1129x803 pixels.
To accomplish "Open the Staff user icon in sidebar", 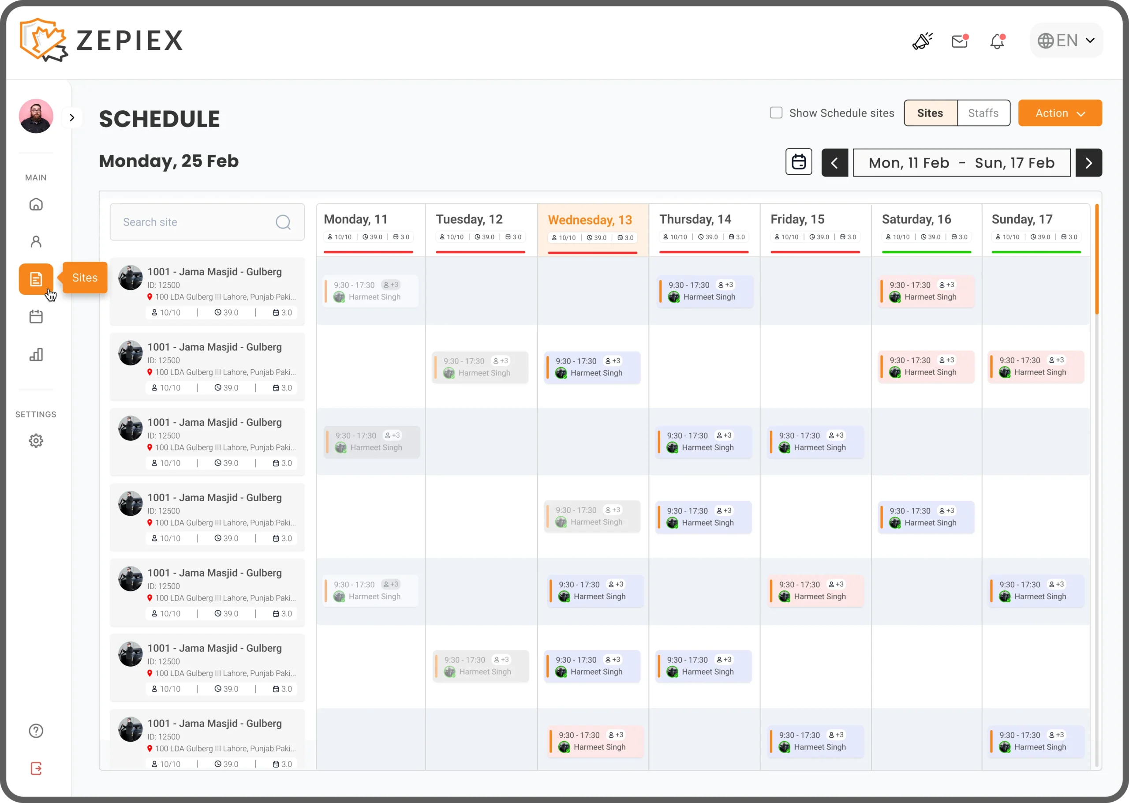I will pos(36,241).
